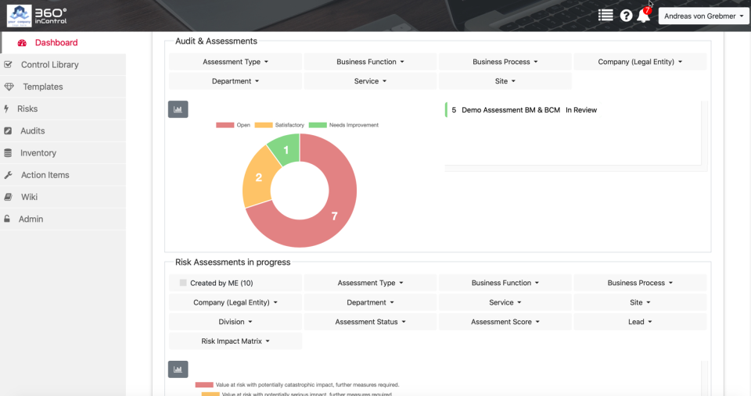Expand the Risk Impact Matrix dropdown
Viewport: 751px width, 396px height.
(x=235, y=341)
